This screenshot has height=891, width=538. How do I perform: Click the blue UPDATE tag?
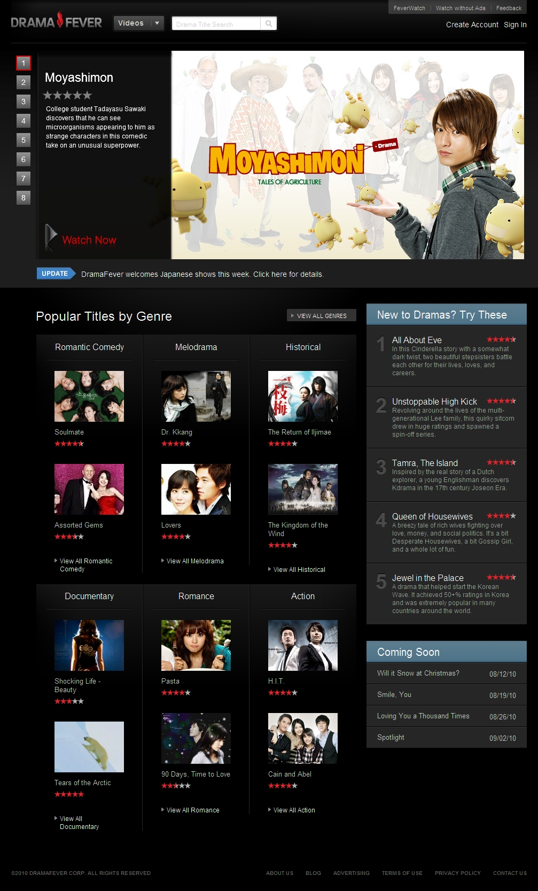[x=55, y=274]
